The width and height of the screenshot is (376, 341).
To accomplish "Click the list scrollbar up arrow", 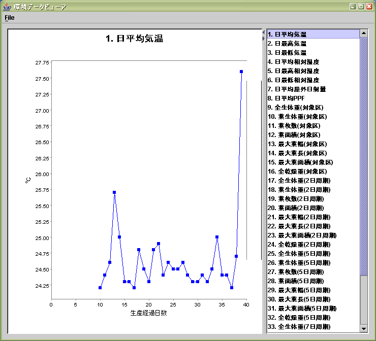I will (x=363, y=33).
